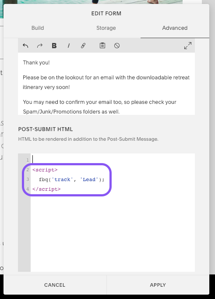
Task: Click the closing </script> tag line
Action: coord(46,189)
